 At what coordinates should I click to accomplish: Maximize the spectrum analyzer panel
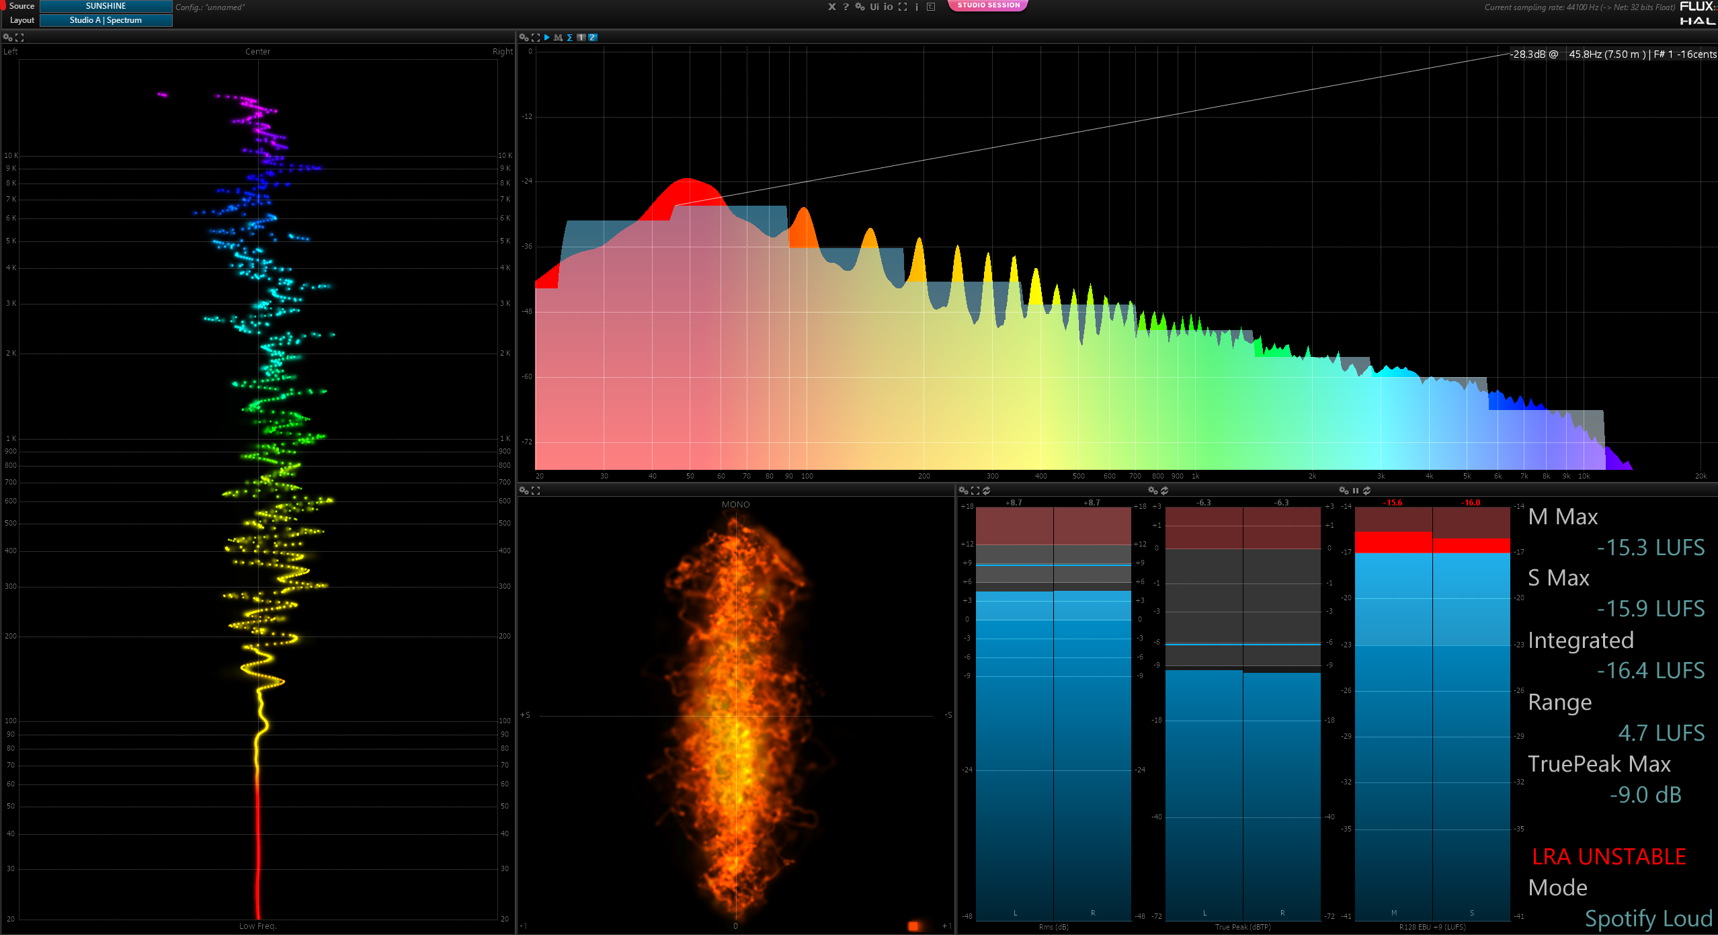tap(536, 38)
